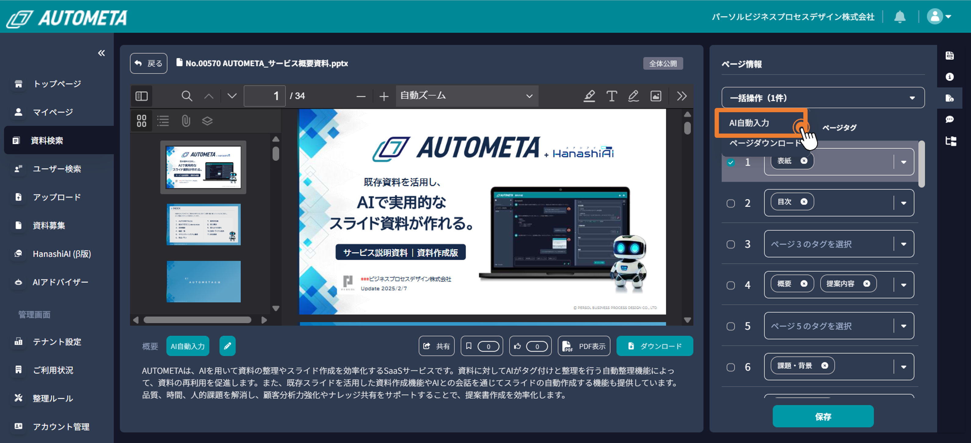Click the thumbnail panel horizontal scrollbar
971x443 pixels.
197,320
